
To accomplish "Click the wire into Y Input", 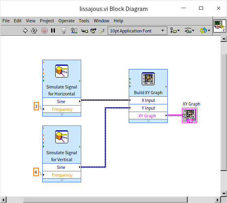I will point(106,138).
